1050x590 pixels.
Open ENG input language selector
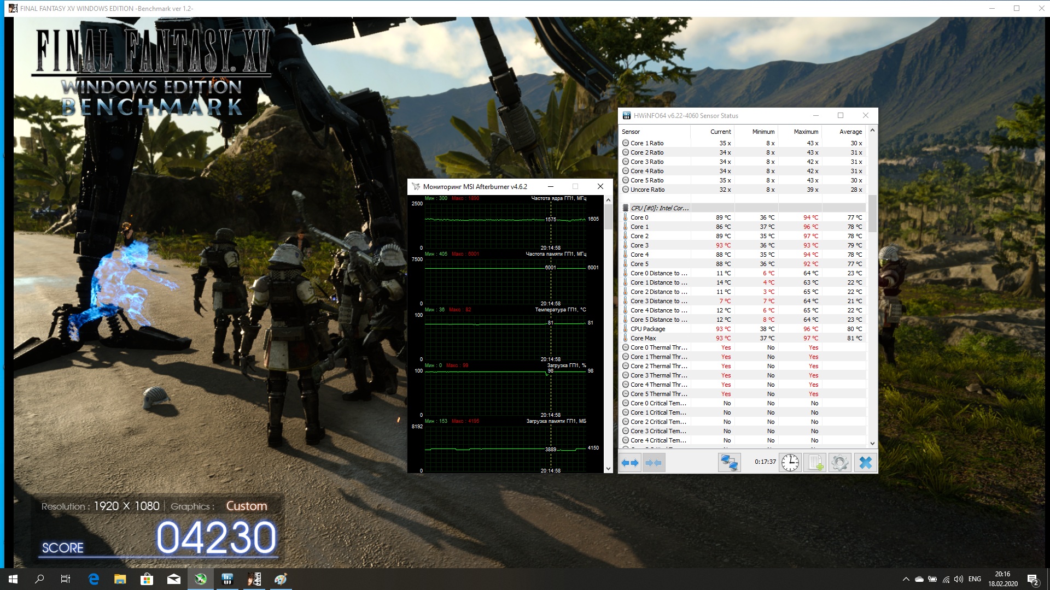(975, 579)
